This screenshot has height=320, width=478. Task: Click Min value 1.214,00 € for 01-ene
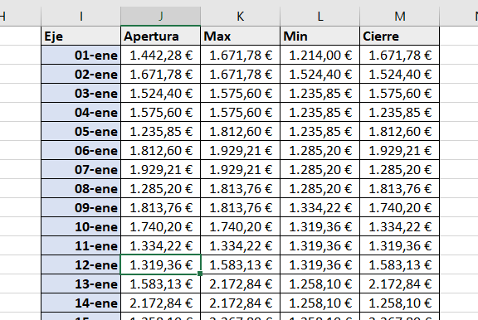(319, 55)
